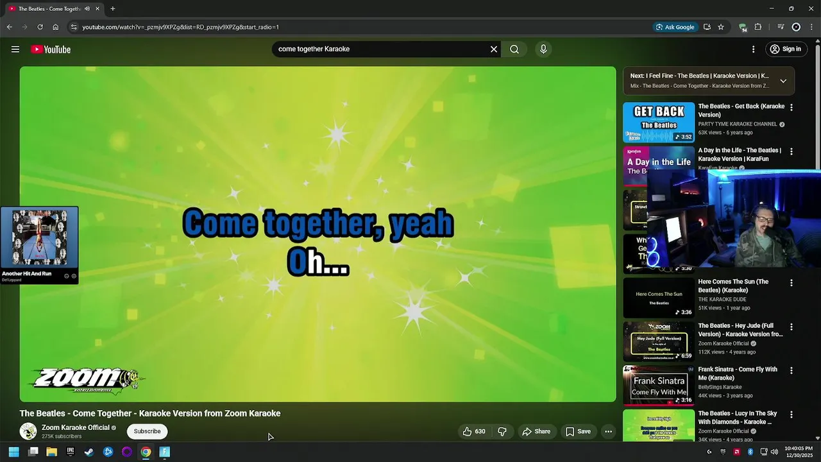Open File Explorer from taskbar

[x=52, y=452]
